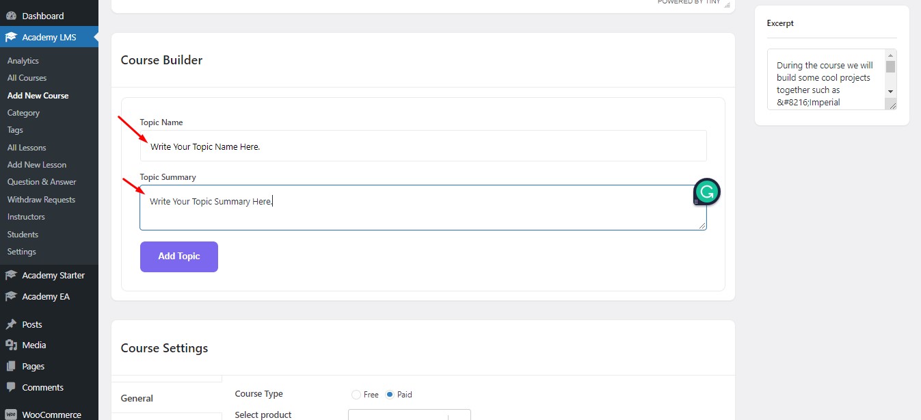Open the Tags page
921x420 pixels.
pyautogui.click(x=15, y=130)
